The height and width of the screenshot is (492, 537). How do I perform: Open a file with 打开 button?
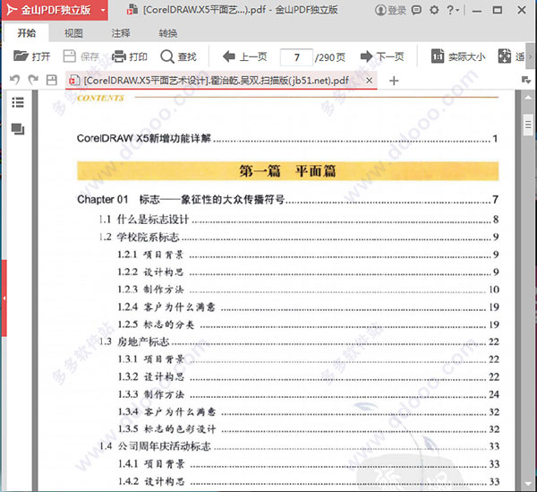(x=31, y=56)
